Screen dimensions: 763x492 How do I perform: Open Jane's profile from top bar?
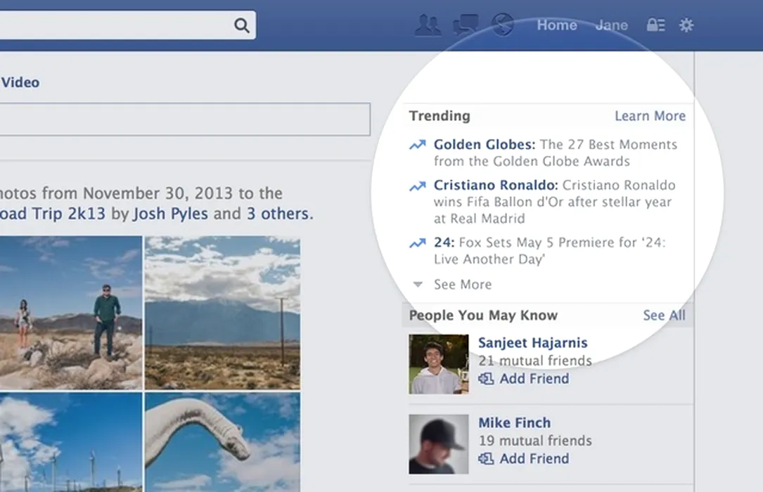pos(611,25)
